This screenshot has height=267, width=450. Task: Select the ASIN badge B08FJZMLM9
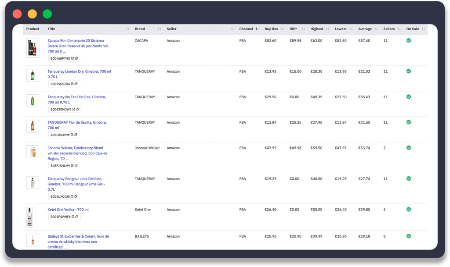click(64, 166)
